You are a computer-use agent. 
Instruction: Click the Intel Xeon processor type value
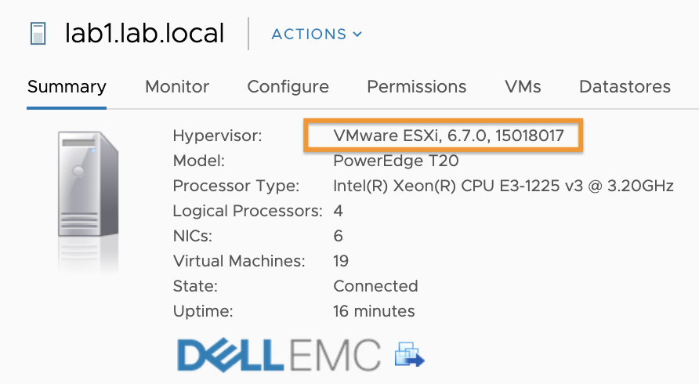click(503, 186)
